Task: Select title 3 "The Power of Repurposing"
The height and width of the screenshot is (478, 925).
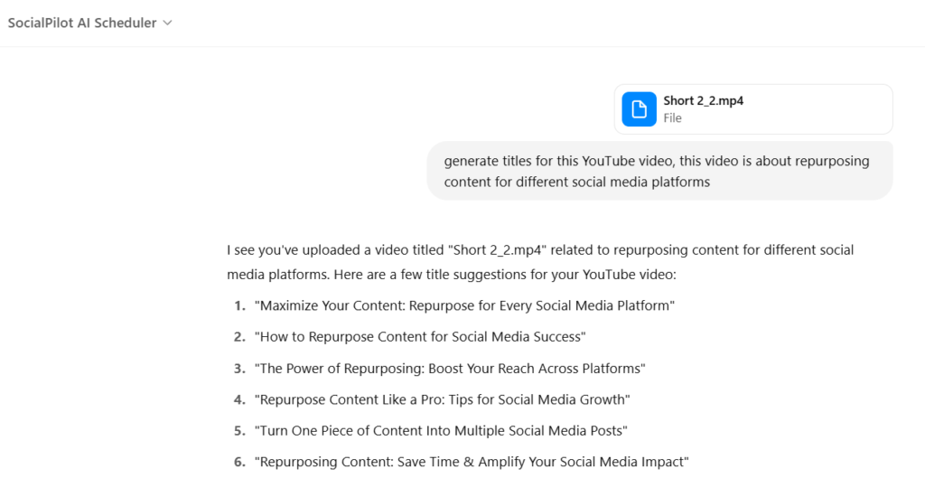Action: pyautogui.click(x=450, y=369)
